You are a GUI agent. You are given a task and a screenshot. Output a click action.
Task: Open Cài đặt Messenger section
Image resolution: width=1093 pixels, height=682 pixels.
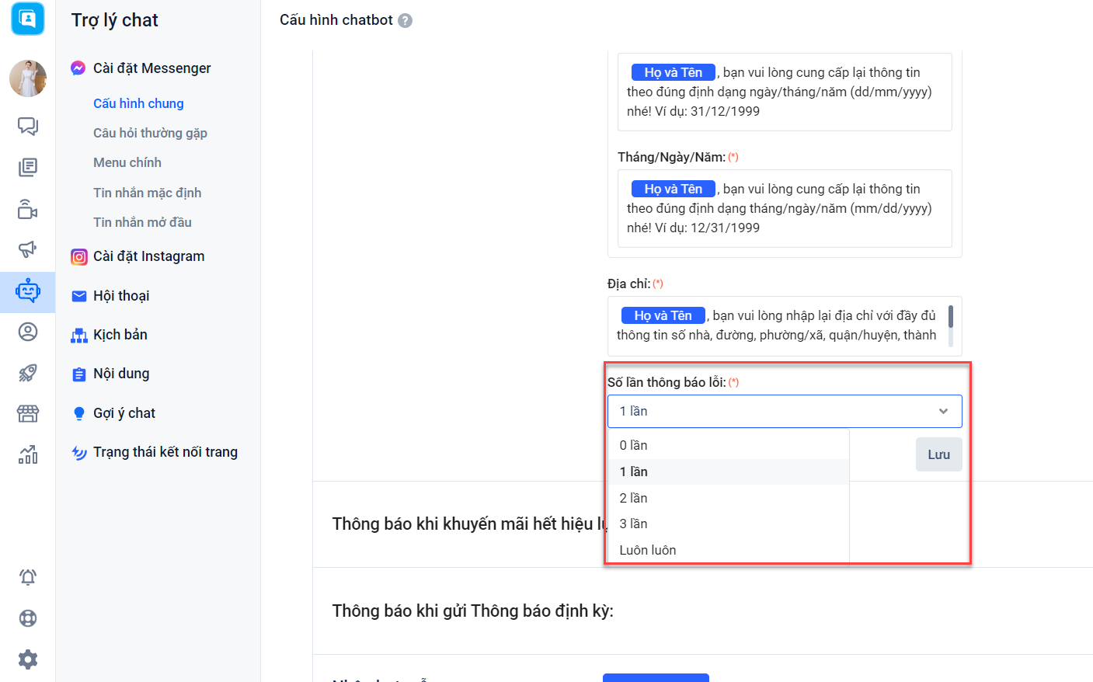(152, 68)
